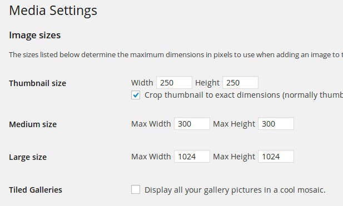Click the Display all your gallery pictures label

(235, 190)
